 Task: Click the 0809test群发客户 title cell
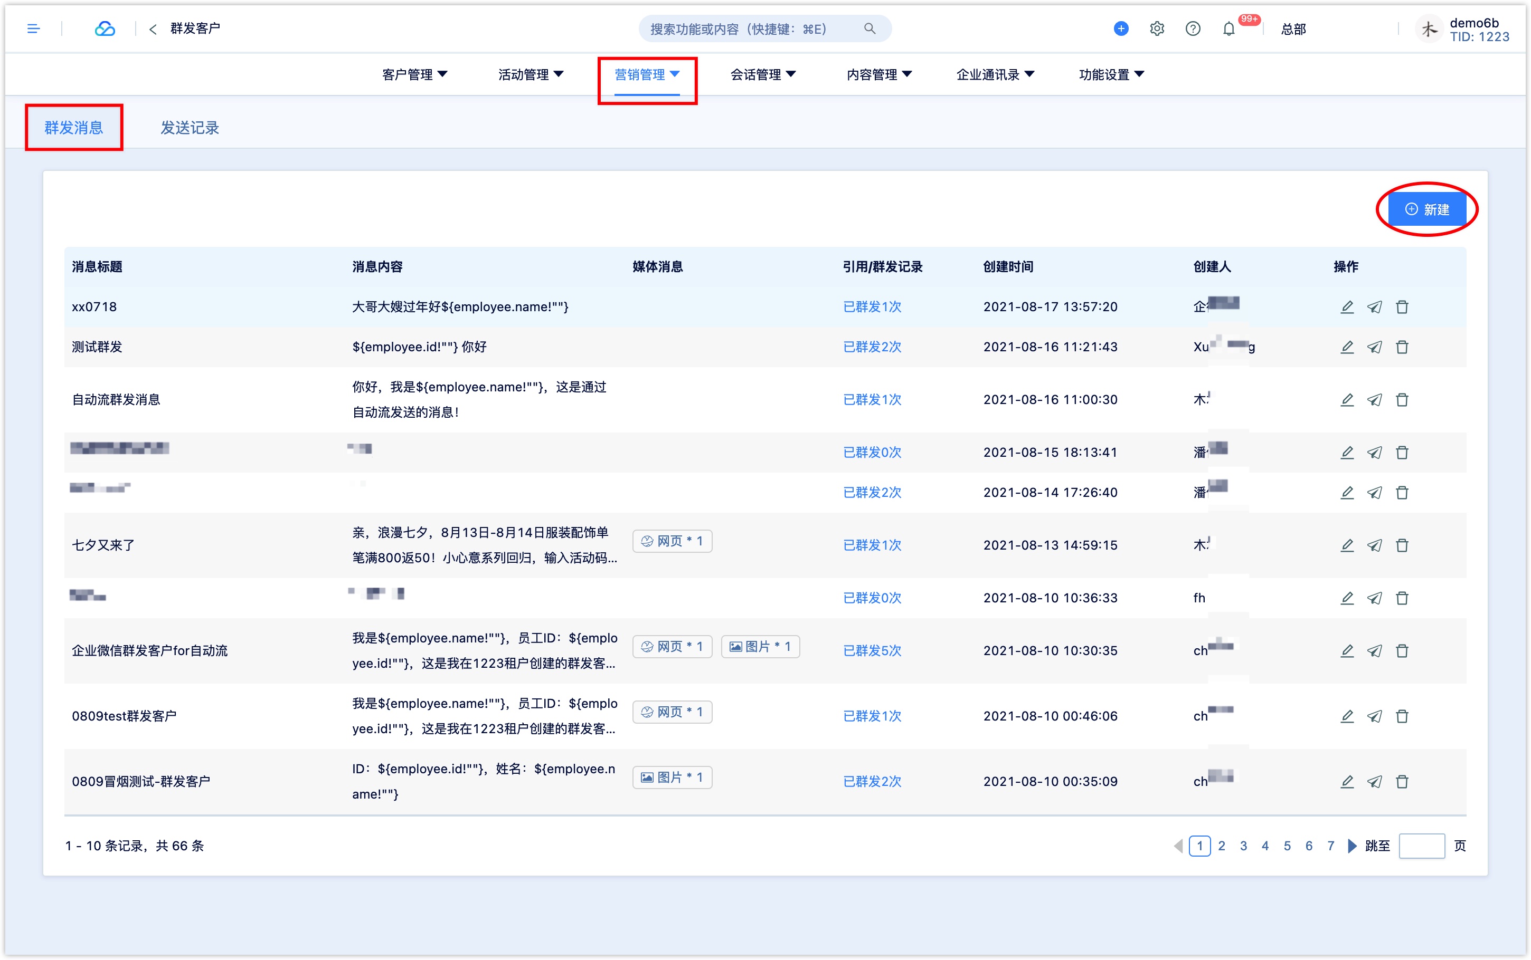point(125,716)
